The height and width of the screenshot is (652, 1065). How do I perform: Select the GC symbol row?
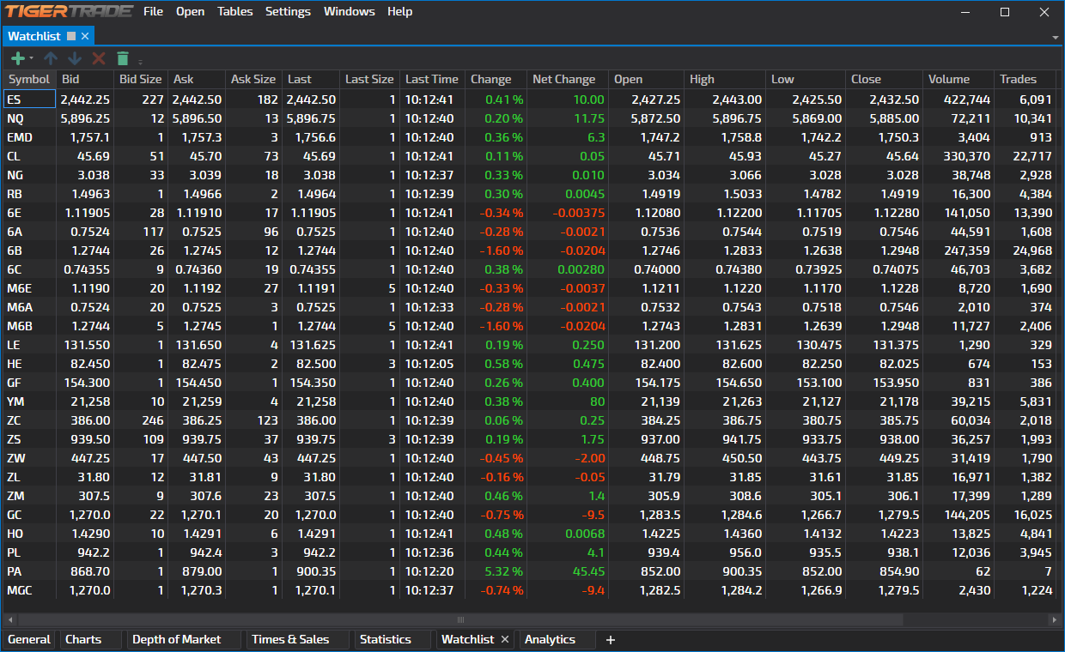pos(530,515)
